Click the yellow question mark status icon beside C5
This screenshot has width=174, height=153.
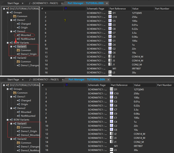coord(65,20)
